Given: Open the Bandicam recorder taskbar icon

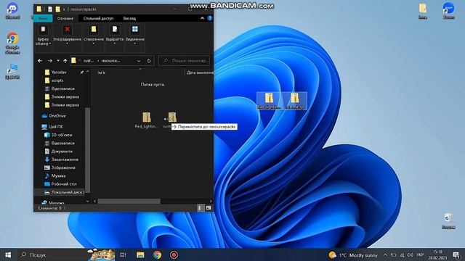Looking at the screenshot, I should 174,254.
